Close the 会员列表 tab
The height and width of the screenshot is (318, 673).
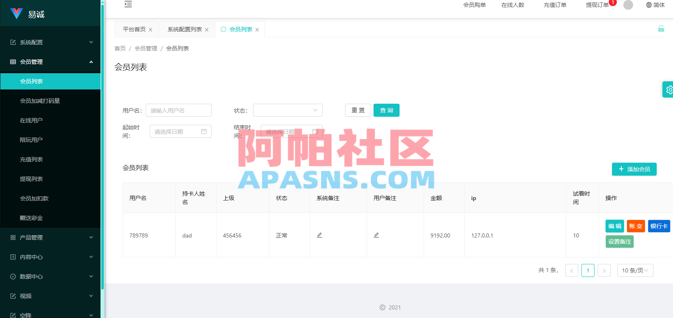coord(257,30)
